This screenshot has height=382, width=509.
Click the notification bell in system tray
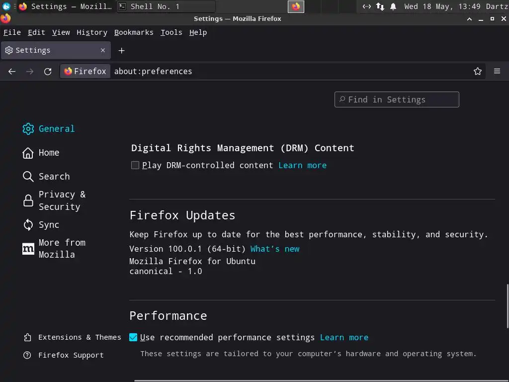pyautogui.click(x=393, y=6)
